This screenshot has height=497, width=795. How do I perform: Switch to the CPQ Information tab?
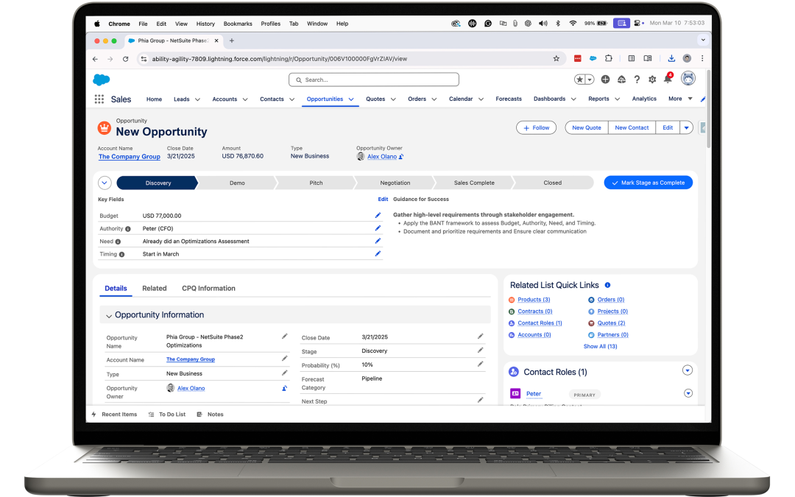tap(208, 289)
